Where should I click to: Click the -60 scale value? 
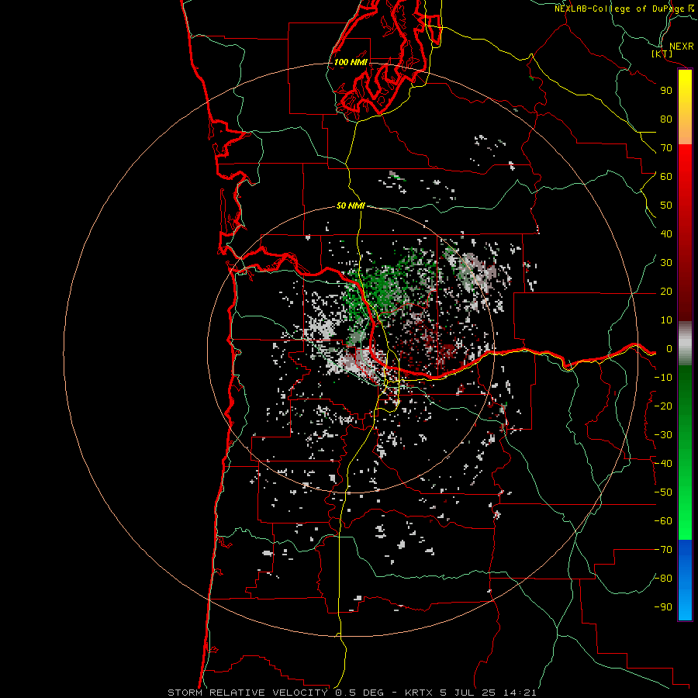click(663, 521)
